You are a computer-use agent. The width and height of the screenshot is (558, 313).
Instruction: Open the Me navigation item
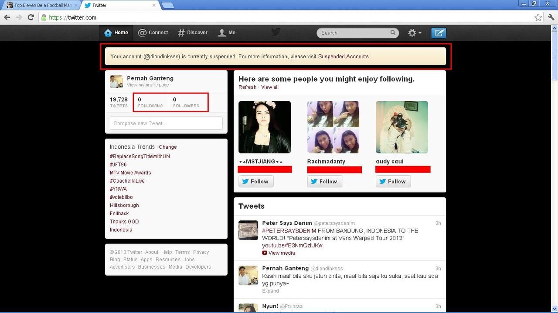pos(227,33)
